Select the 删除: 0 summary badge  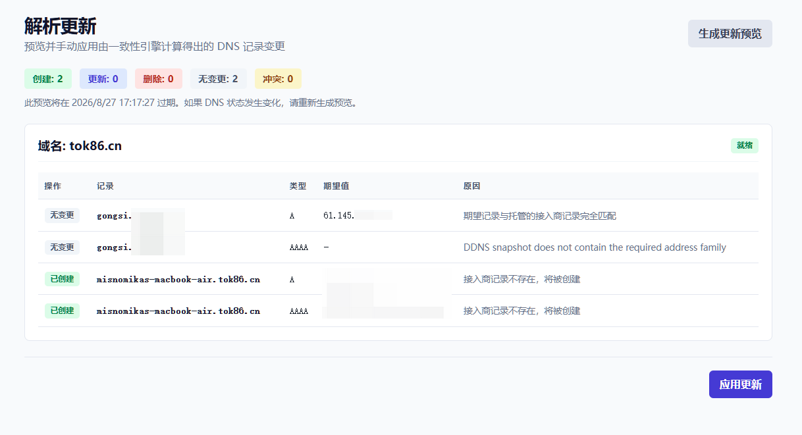158,79
